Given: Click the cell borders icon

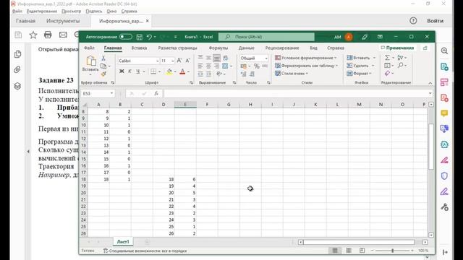Looking at the screenshot, I should (x=153, y=71).
